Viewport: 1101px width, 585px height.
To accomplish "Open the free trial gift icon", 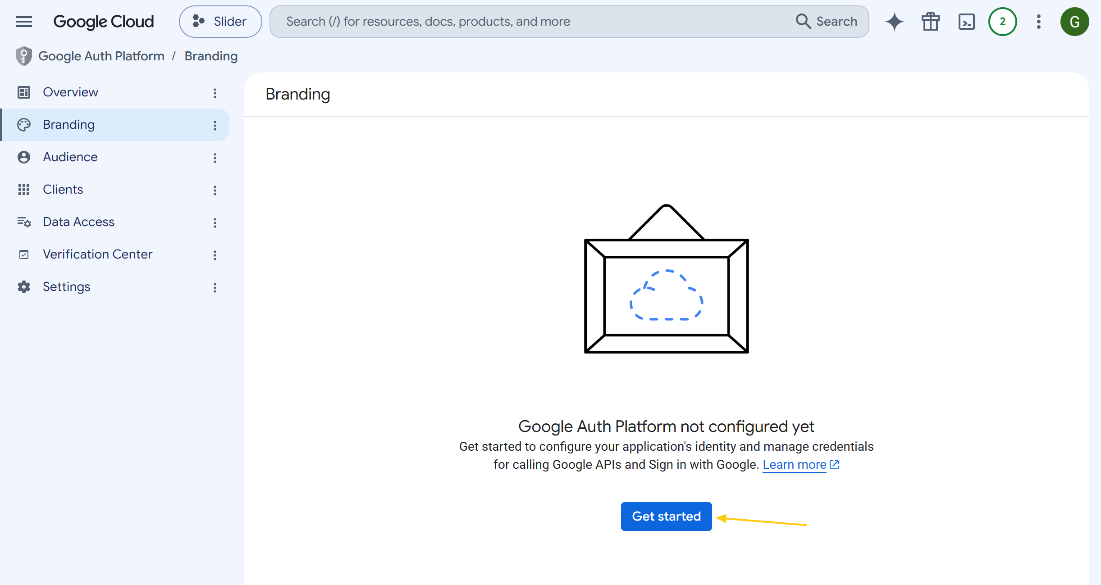I will tap(931, 22).
